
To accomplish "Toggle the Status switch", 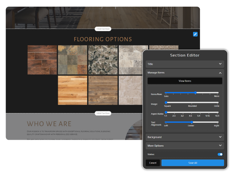I will [220, 154].
